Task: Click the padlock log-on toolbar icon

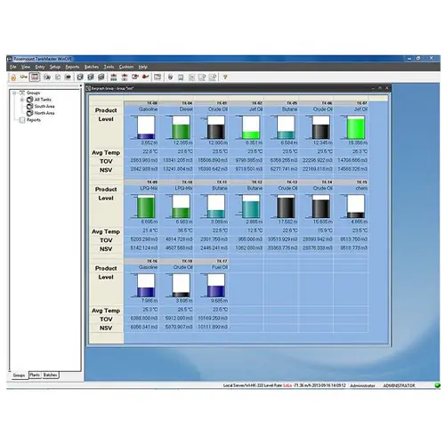Action: tap(13, 77)
